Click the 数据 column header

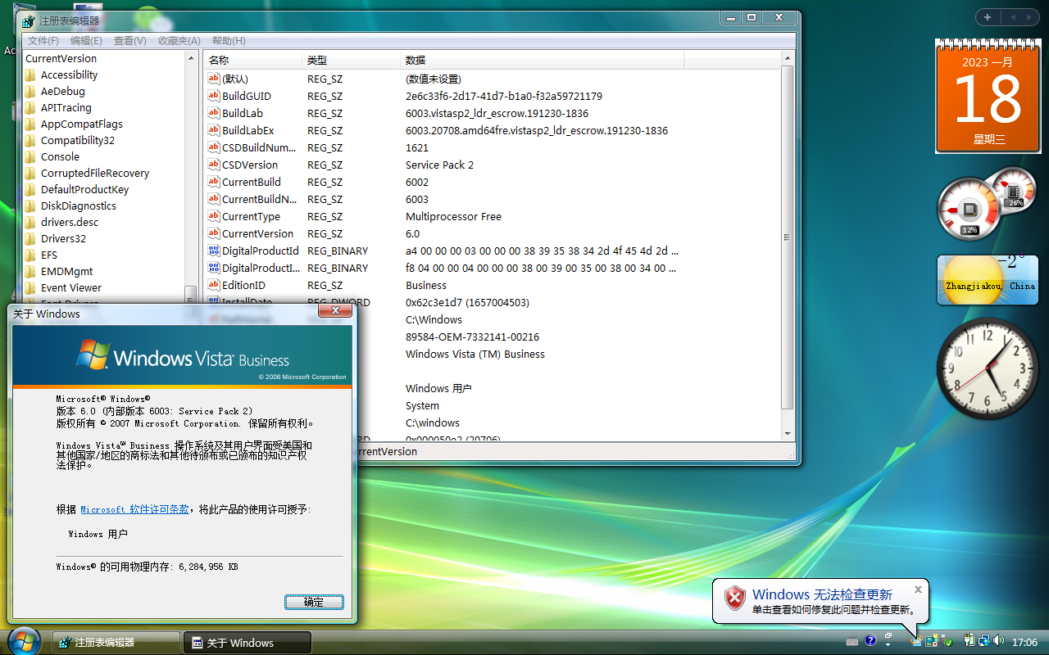(543, 61)
